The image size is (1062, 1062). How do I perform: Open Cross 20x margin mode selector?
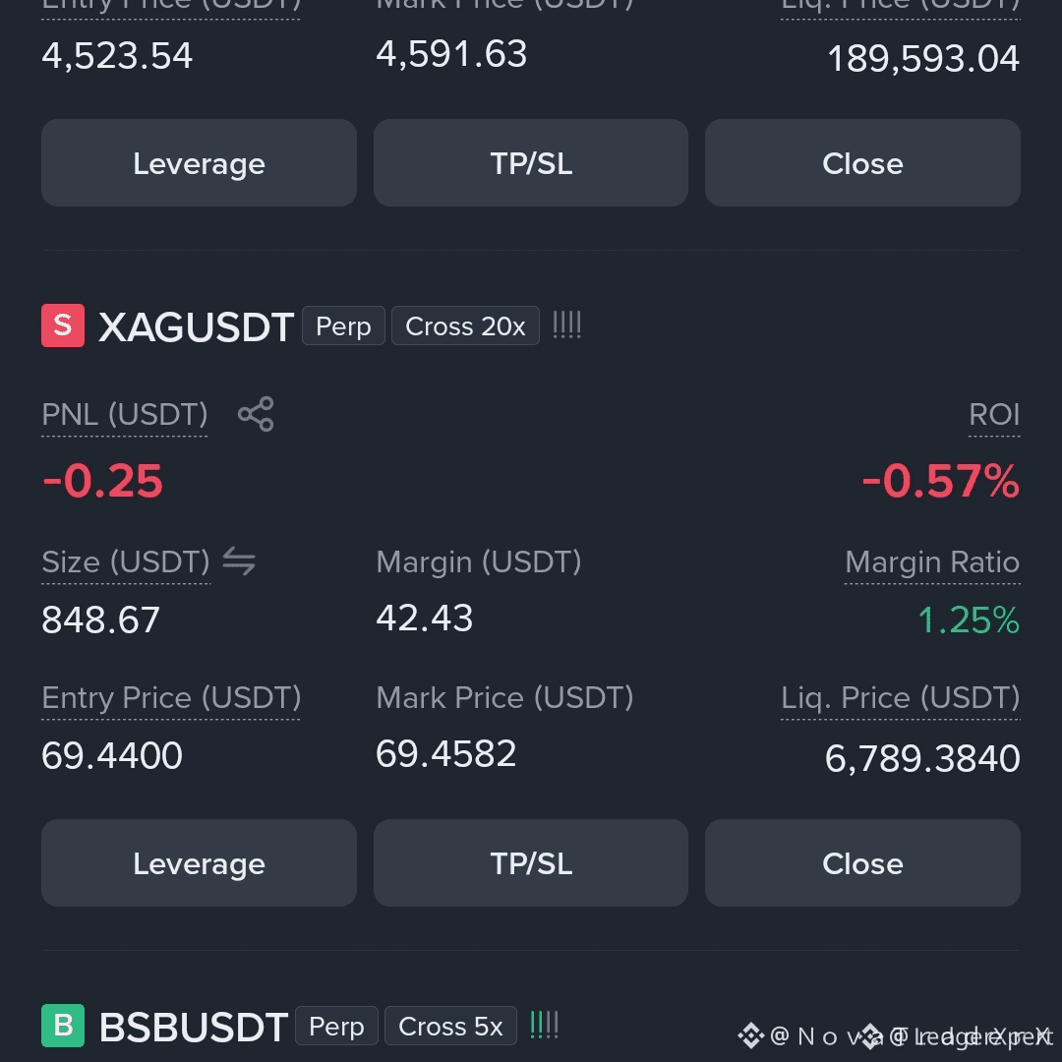(x=465, y=325)
